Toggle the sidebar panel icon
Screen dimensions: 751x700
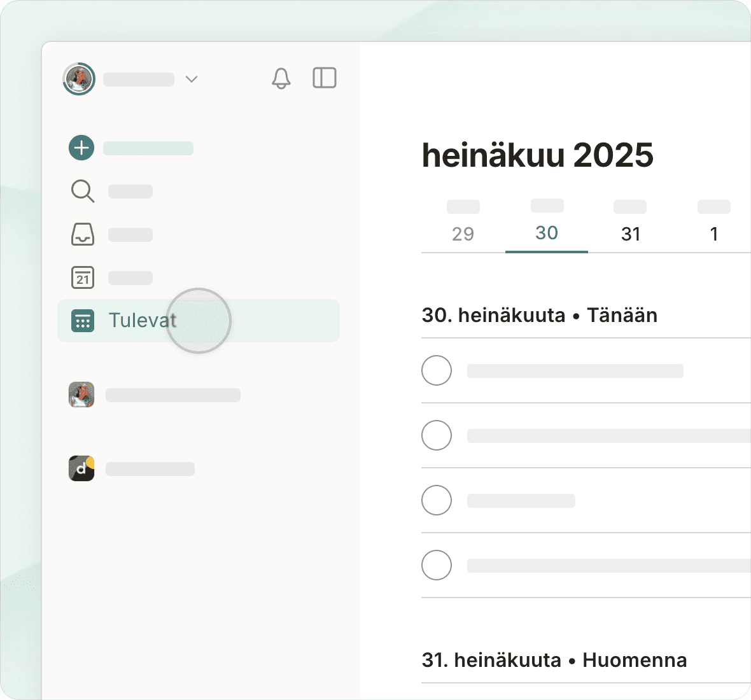[325, 78]
